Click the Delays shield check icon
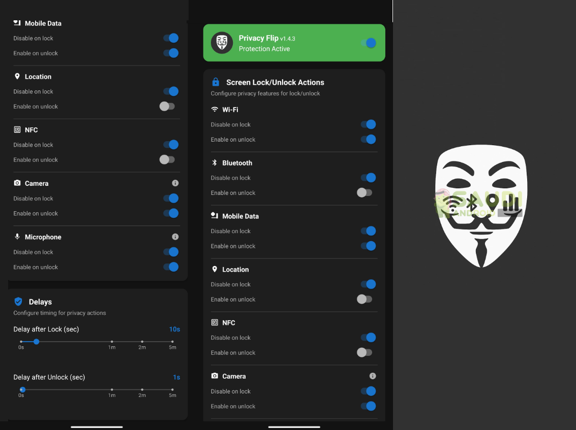 tap(18, 302)
